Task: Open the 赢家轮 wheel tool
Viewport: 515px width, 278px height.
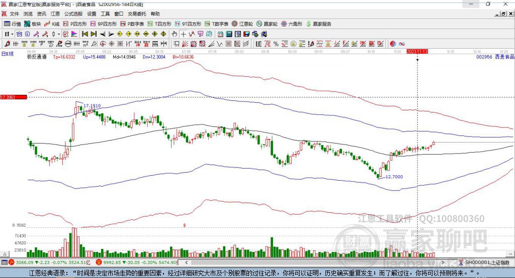Action: coord(267,24)
